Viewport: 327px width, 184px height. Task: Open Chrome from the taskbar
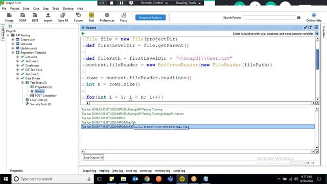coord(147,179)
